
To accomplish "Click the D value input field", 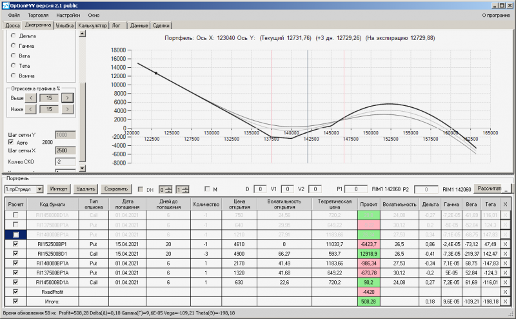I will 260,189.
